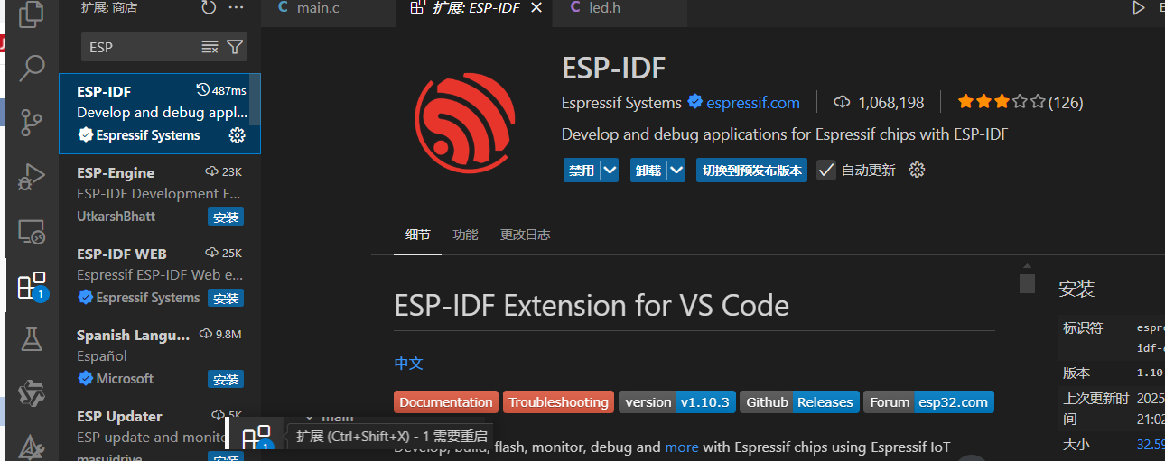Click the Microsoft publisher name
This screenshot has width=1165, height=461.
pyautogui.click(x=125, y=379)
